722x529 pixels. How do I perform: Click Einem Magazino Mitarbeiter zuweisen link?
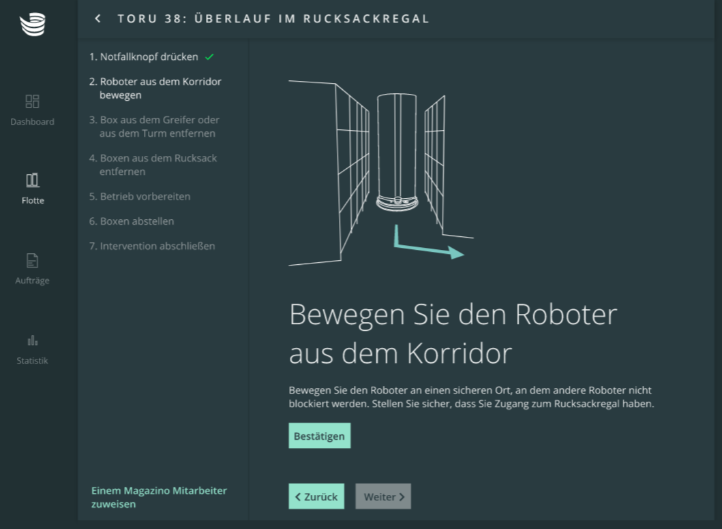pyautogui.click(x=159, y=497)
